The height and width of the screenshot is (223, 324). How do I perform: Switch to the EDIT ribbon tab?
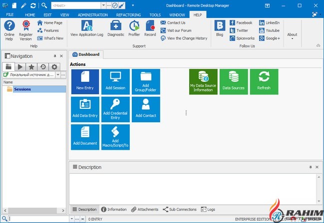point(47,15)
